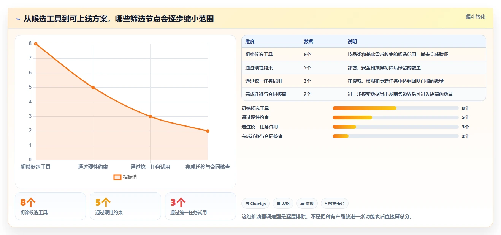Select the 进度 chip
Viewport: 501px width, 235px height.
[x=307, y=204]
